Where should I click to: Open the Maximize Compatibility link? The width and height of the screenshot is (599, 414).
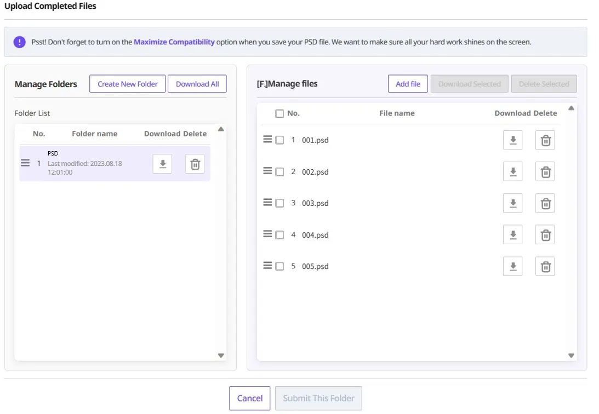(x=174, y=42)
